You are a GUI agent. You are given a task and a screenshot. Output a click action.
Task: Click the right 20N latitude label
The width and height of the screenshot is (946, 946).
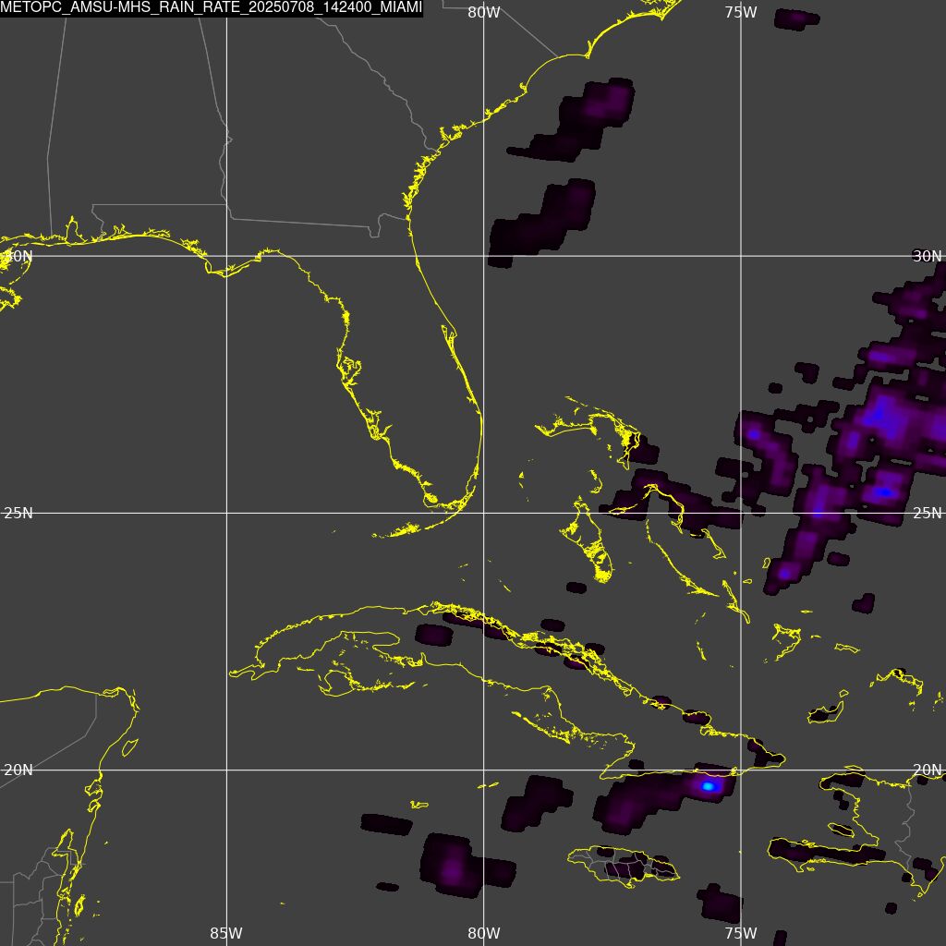coord(928,770)
